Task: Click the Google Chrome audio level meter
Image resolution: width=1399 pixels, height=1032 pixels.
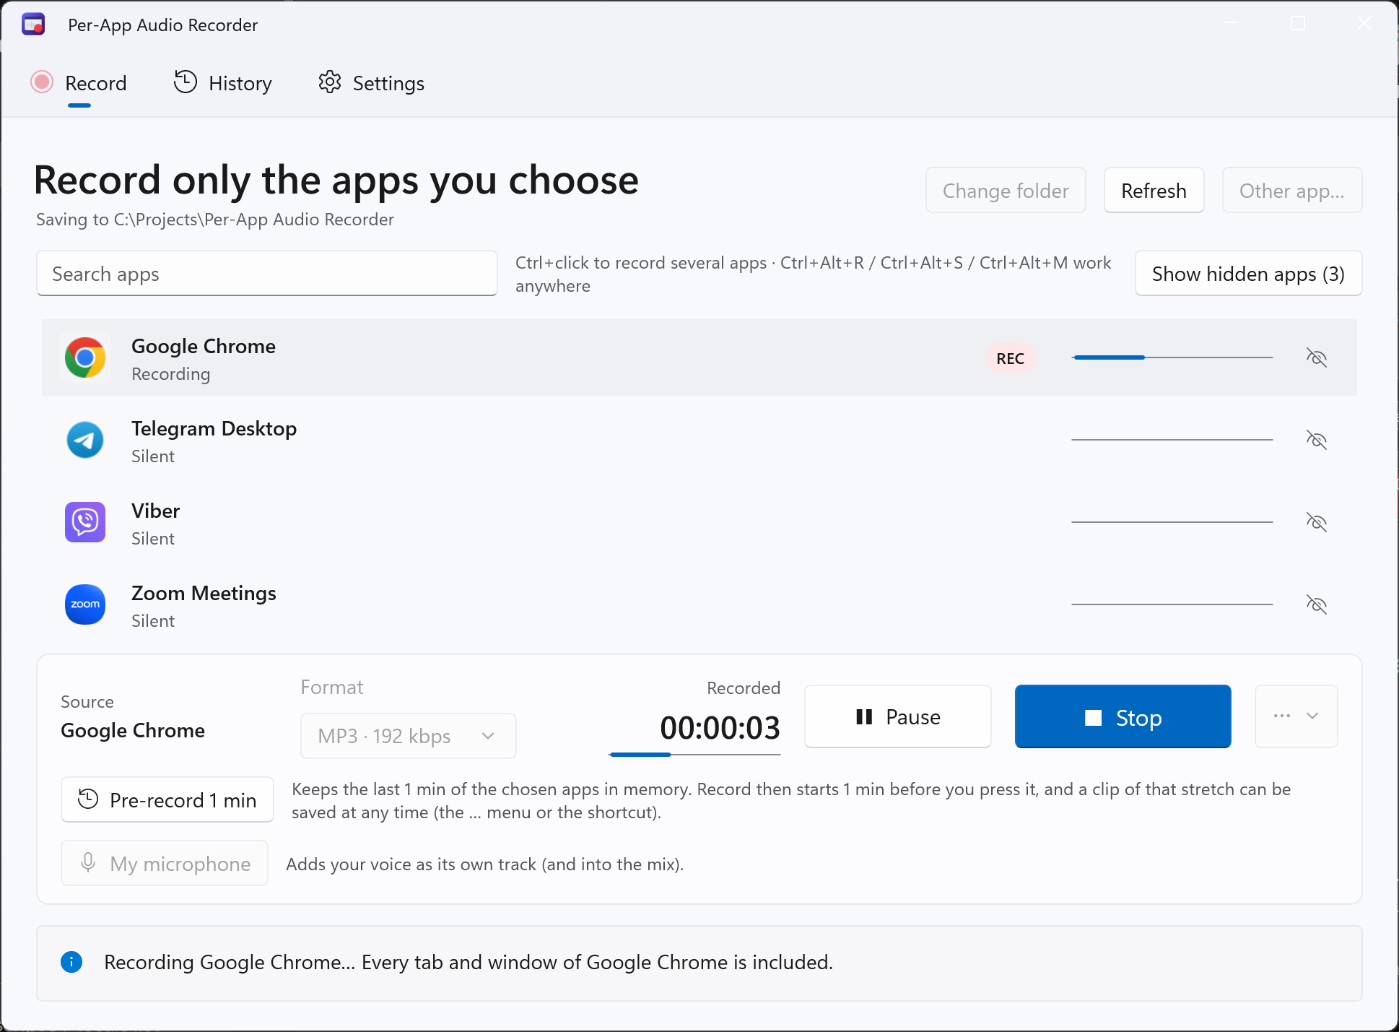Action: [1172, 357]
